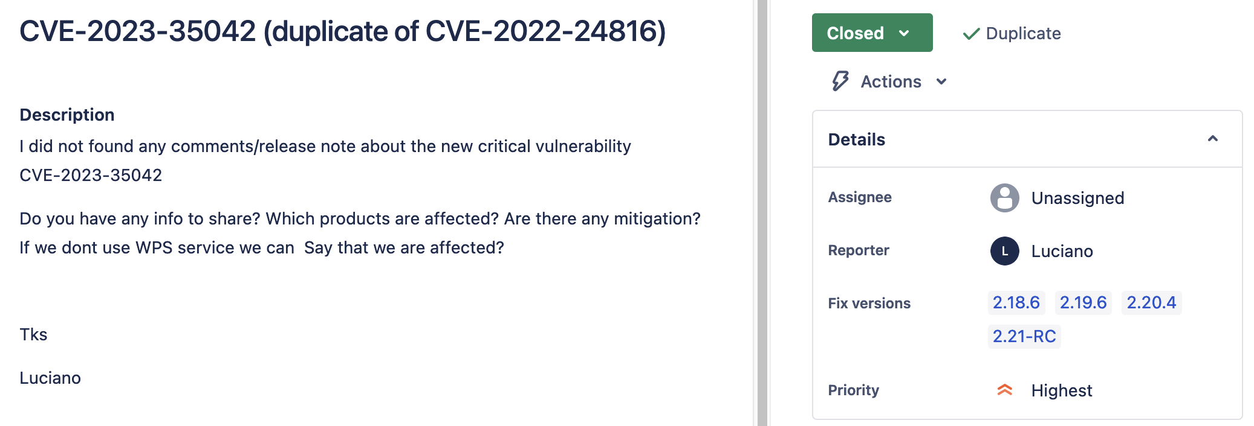1254x426 pixels.
Task: Click the vertical panel divider bar
Action: 762,213
